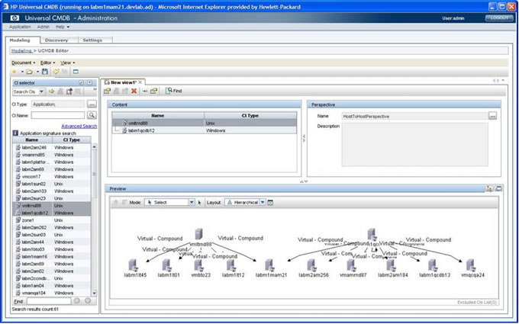Switch to the Settings tab
Screen dimensions: 519x324
click(92, 40)
